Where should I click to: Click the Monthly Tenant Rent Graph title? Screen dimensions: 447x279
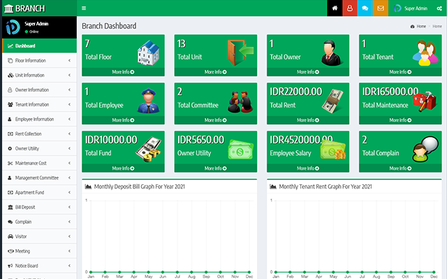(x=325, y=186)
